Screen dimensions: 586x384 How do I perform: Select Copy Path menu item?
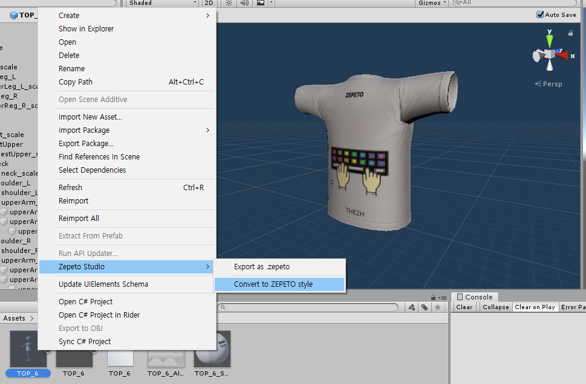click(127, 82)
